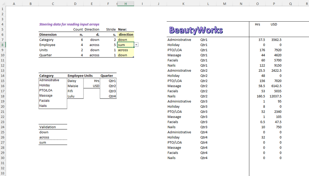The height and width of the screenshot is (176, 309).
Task: Select Massage Qtr2 hours value 58.5
Action: point(262,86)
